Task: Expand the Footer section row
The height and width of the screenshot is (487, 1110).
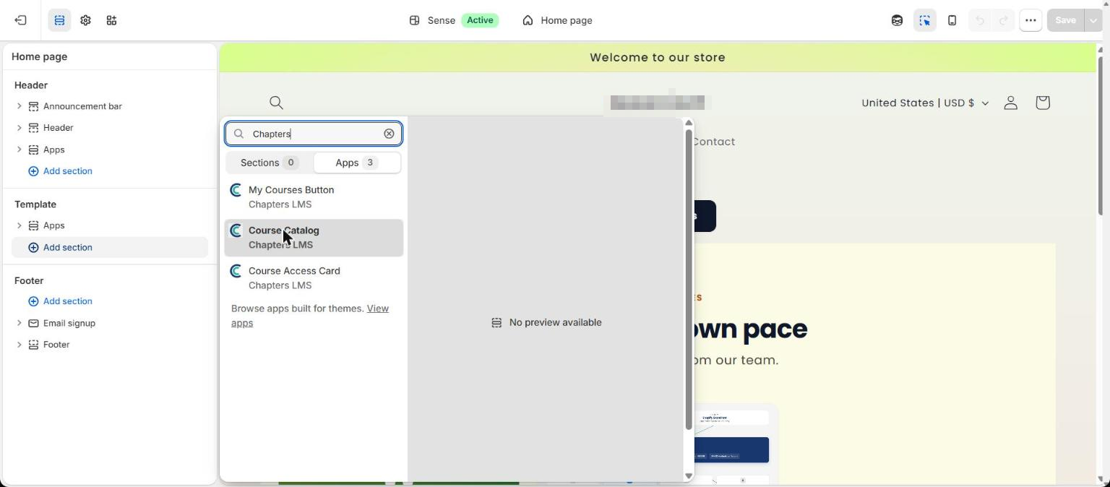Action: [x=20, y=345]
